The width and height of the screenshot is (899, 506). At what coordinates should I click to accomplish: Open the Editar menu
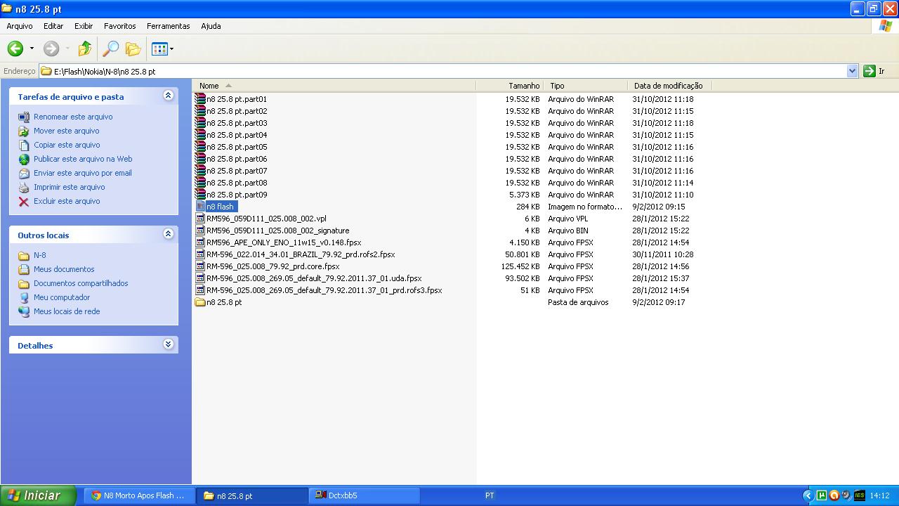click(x=53, y=26)
